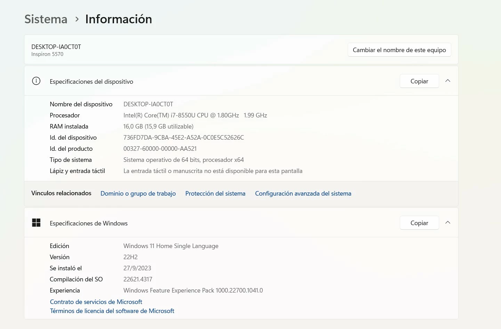Open Configuración avanzada del sistema
Image resolution: width=501 pixels, height=329 pixels.
(x=303, y=194)
